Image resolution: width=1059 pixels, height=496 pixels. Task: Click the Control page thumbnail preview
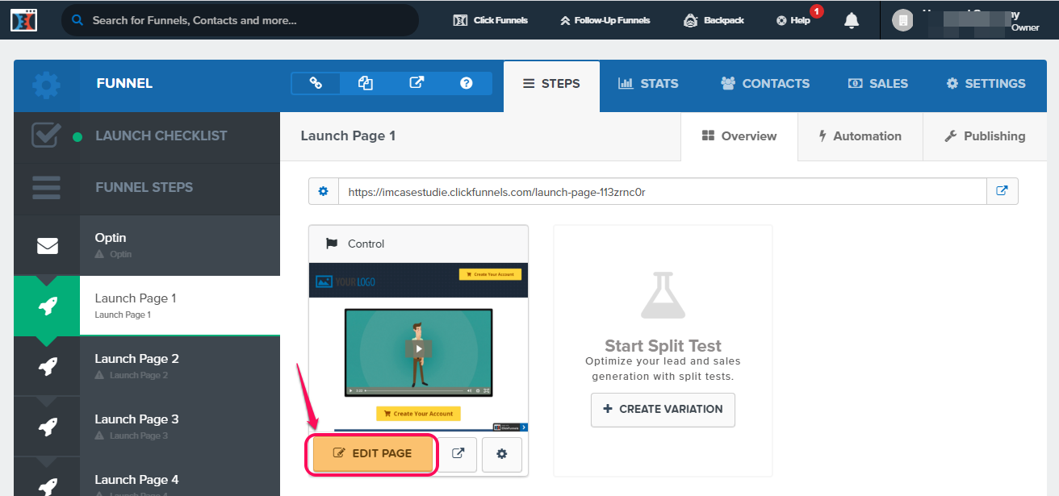tap(418, 347)
